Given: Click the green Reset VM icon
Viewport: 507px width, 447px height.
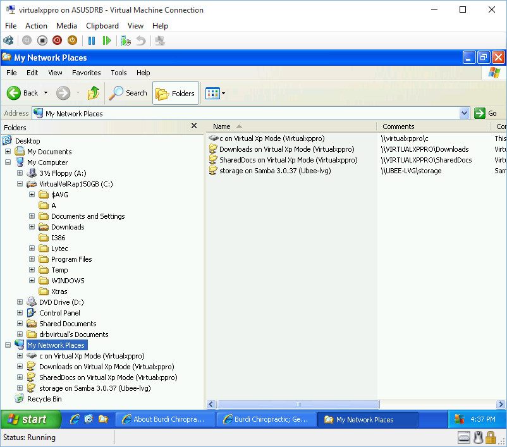Looking at the screenshot, I should pyautogui.click(x=107, y=40).
